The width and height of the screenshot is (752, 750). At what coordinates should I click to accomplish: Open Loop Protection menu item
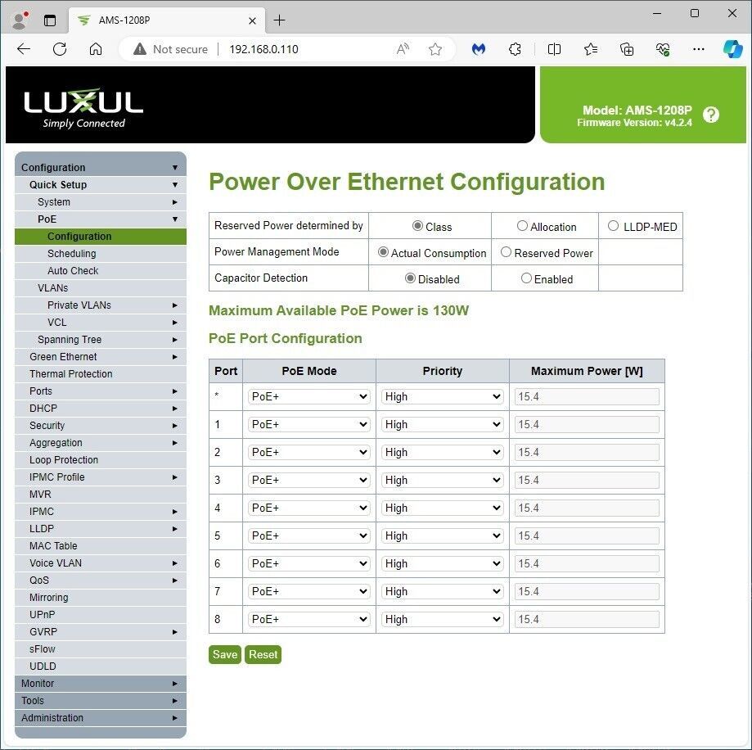[101, 459]
